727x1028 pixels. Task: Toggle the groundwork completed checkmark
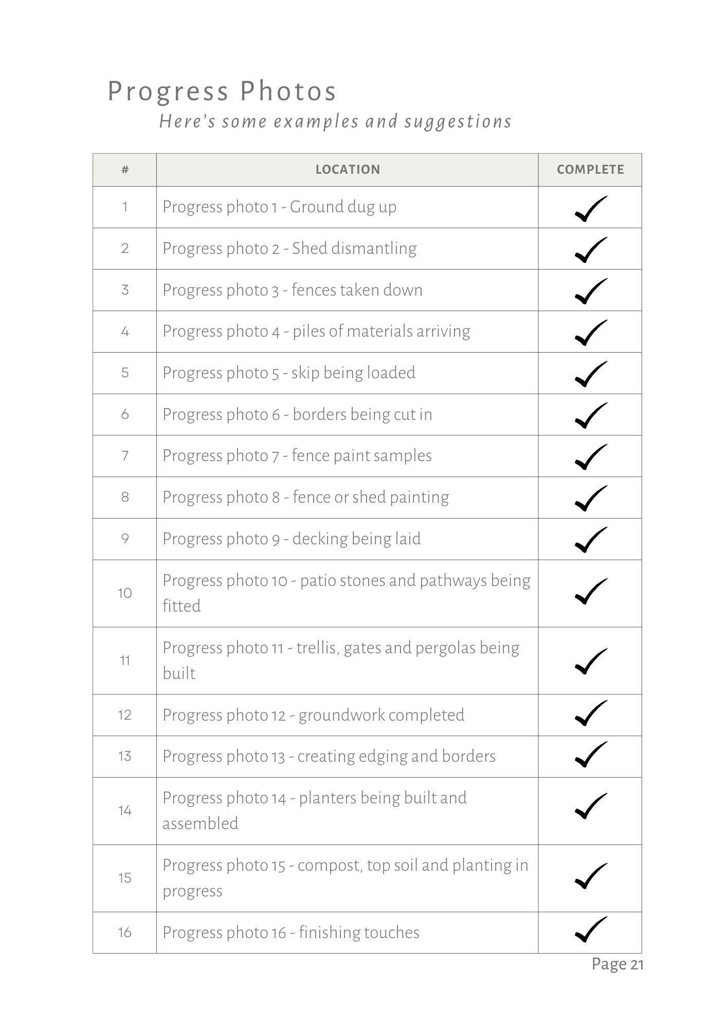(x=590, y=713)
